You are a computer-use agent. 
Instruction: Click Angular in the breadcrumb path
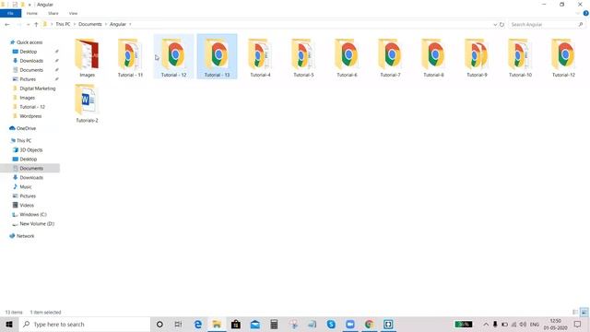(118, 24)
